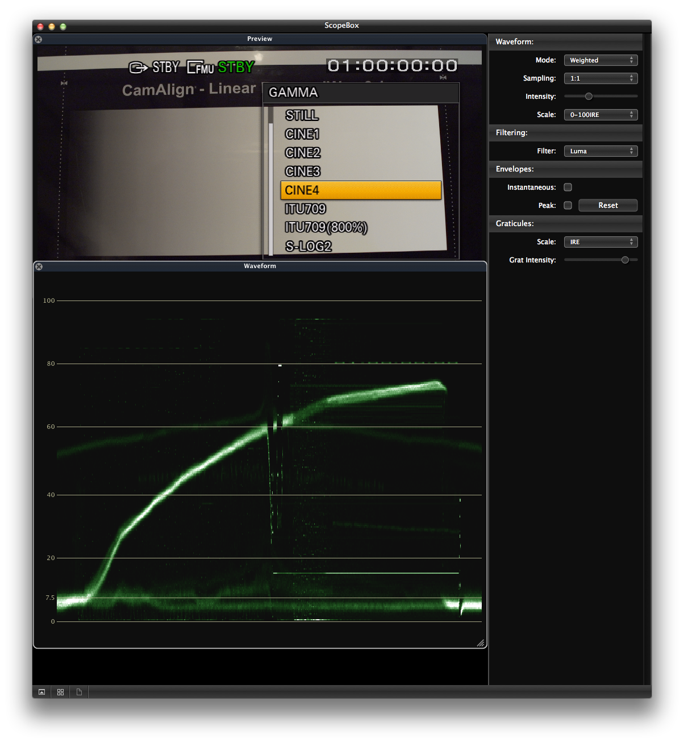Open the Graticules Scale dropdown showing IRE

click(x=600, y=242)
